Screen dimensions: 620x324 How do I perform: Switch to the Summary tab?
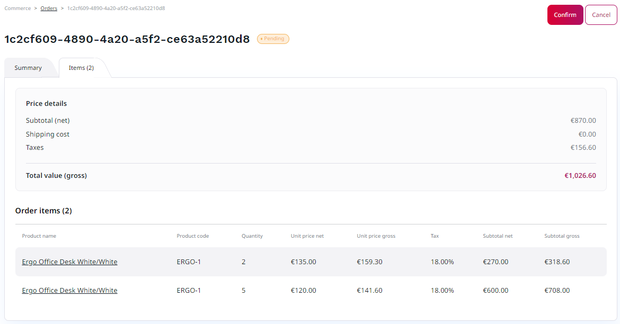pos(28,68)
